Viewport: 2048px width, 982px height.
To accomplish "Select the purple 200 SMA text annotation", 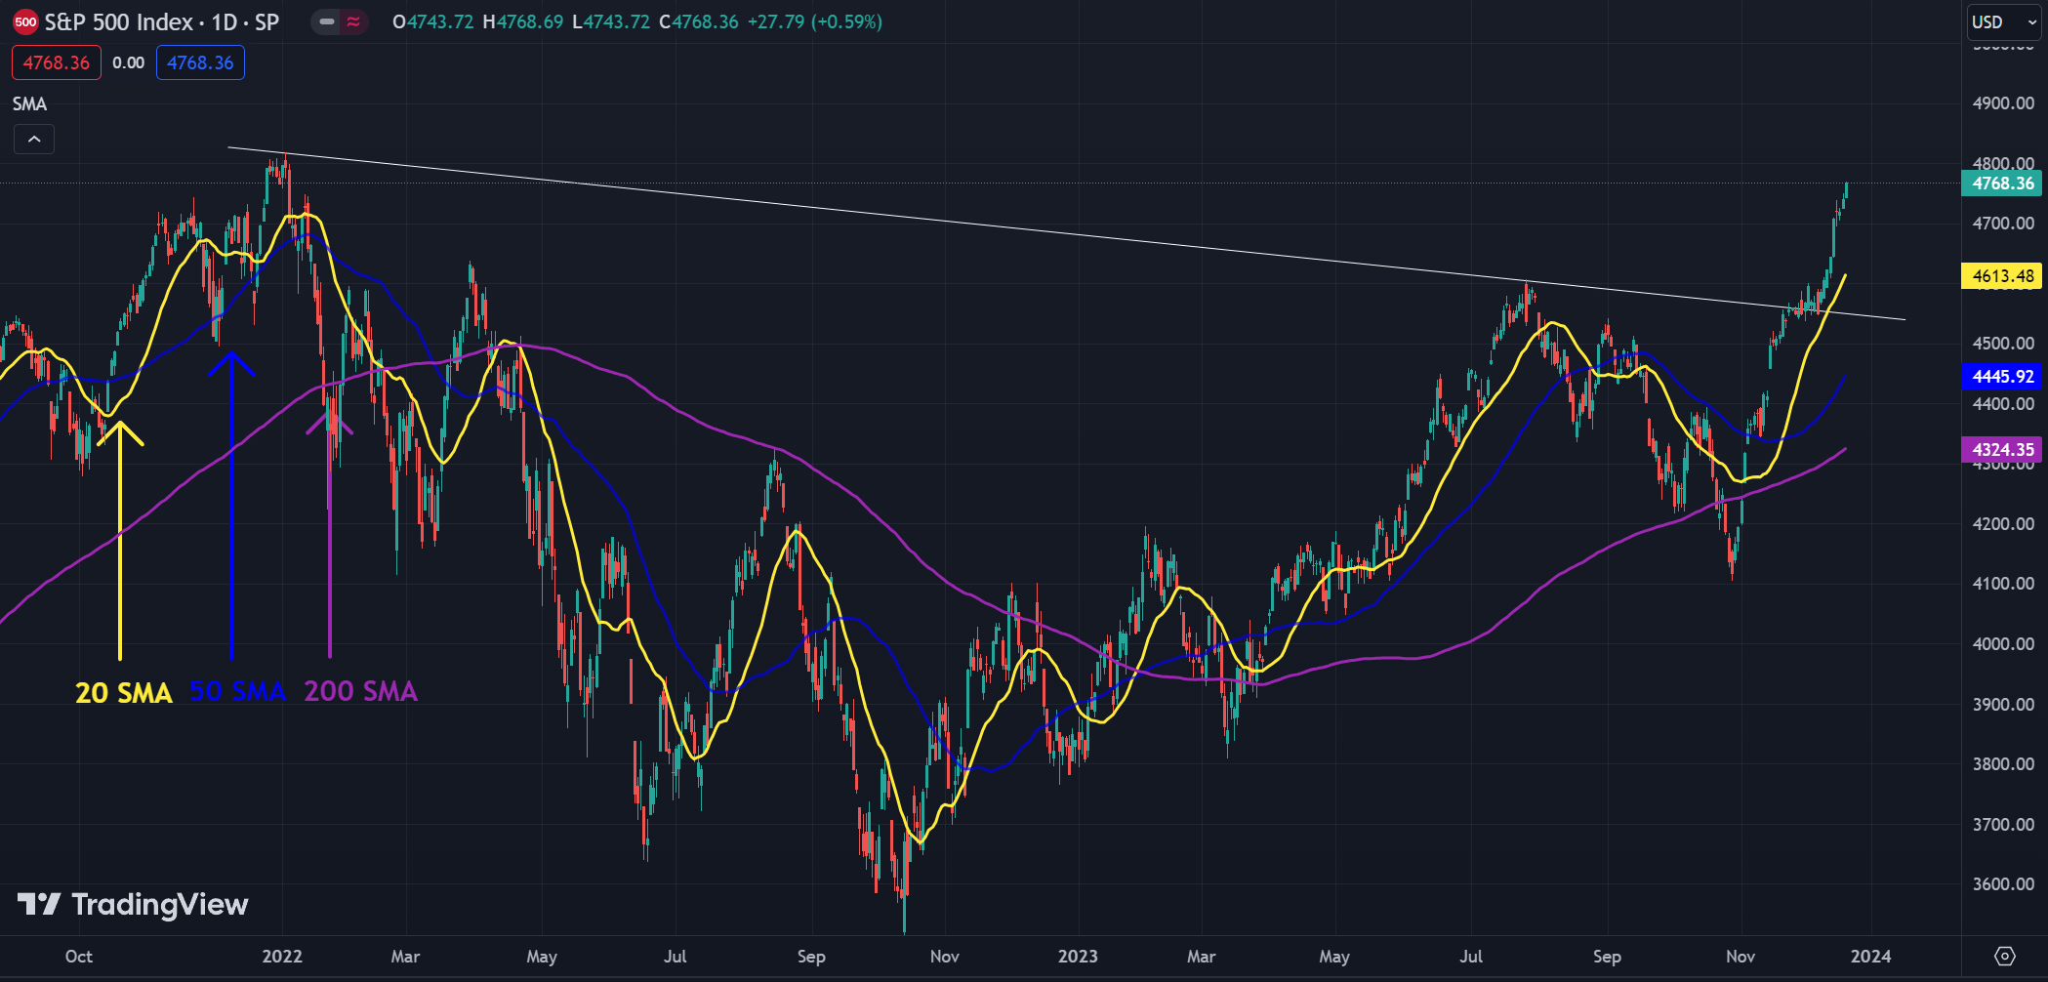I will tap(360, 691).
